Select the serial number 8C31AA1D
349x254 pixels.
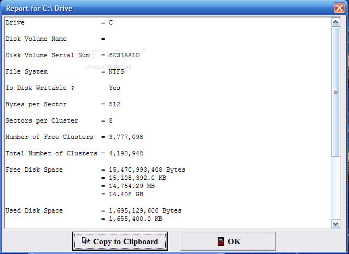coord(124,55)
